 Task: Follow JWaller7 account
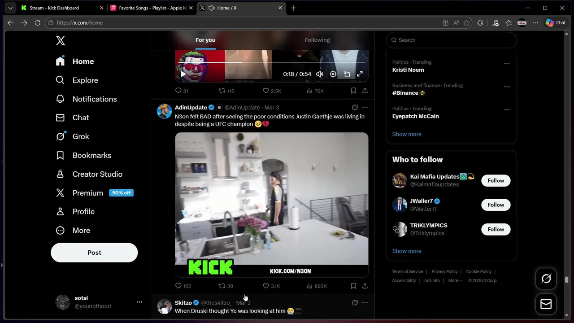click(496, 205)
